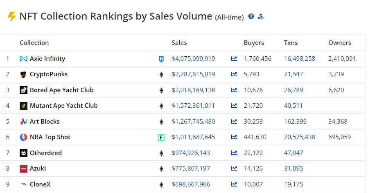This screenshot has width=368, height=193.
Task: Click the webhook icon beside the help icon
Action: tap(261, 17)
